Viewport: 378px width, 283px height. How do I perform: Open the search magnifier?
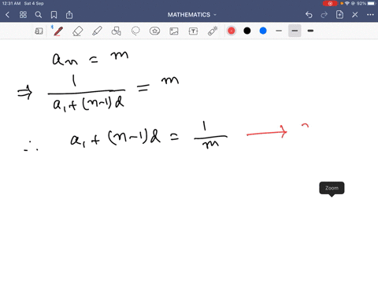point(39,15)
